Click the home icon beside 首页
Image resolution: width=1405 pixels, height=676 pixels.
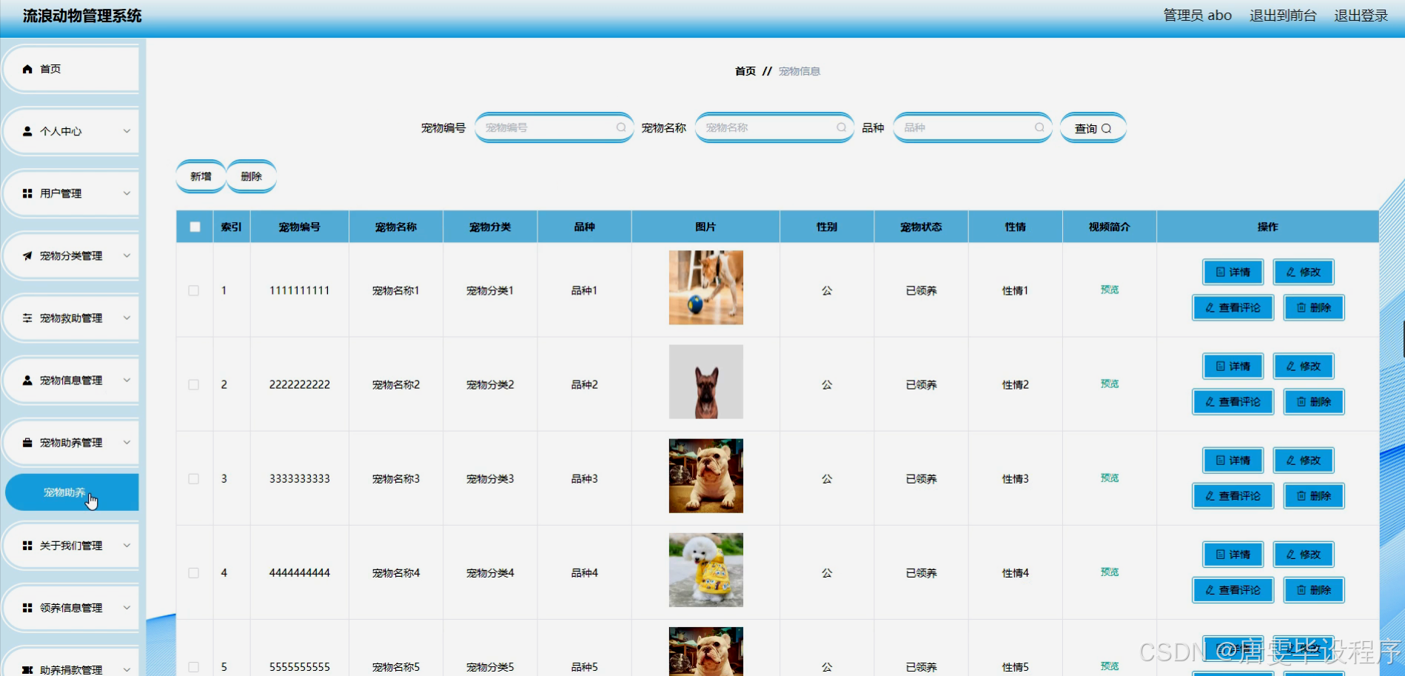coord(27,69)
